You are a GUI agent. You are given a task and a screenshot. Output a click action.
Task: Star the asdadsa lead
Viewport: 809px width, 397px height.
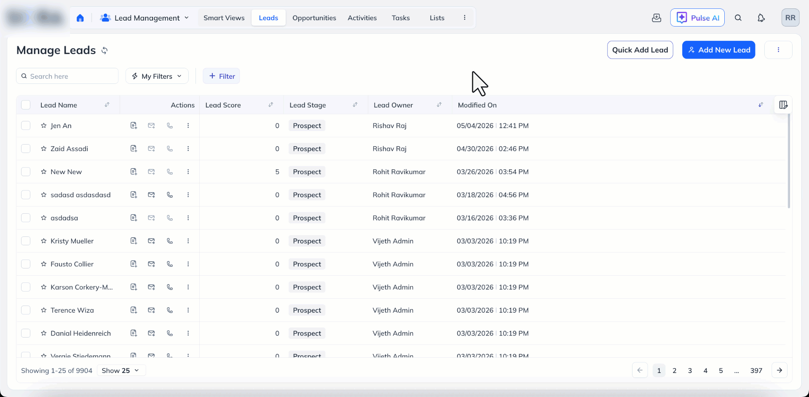coord(43,218)
